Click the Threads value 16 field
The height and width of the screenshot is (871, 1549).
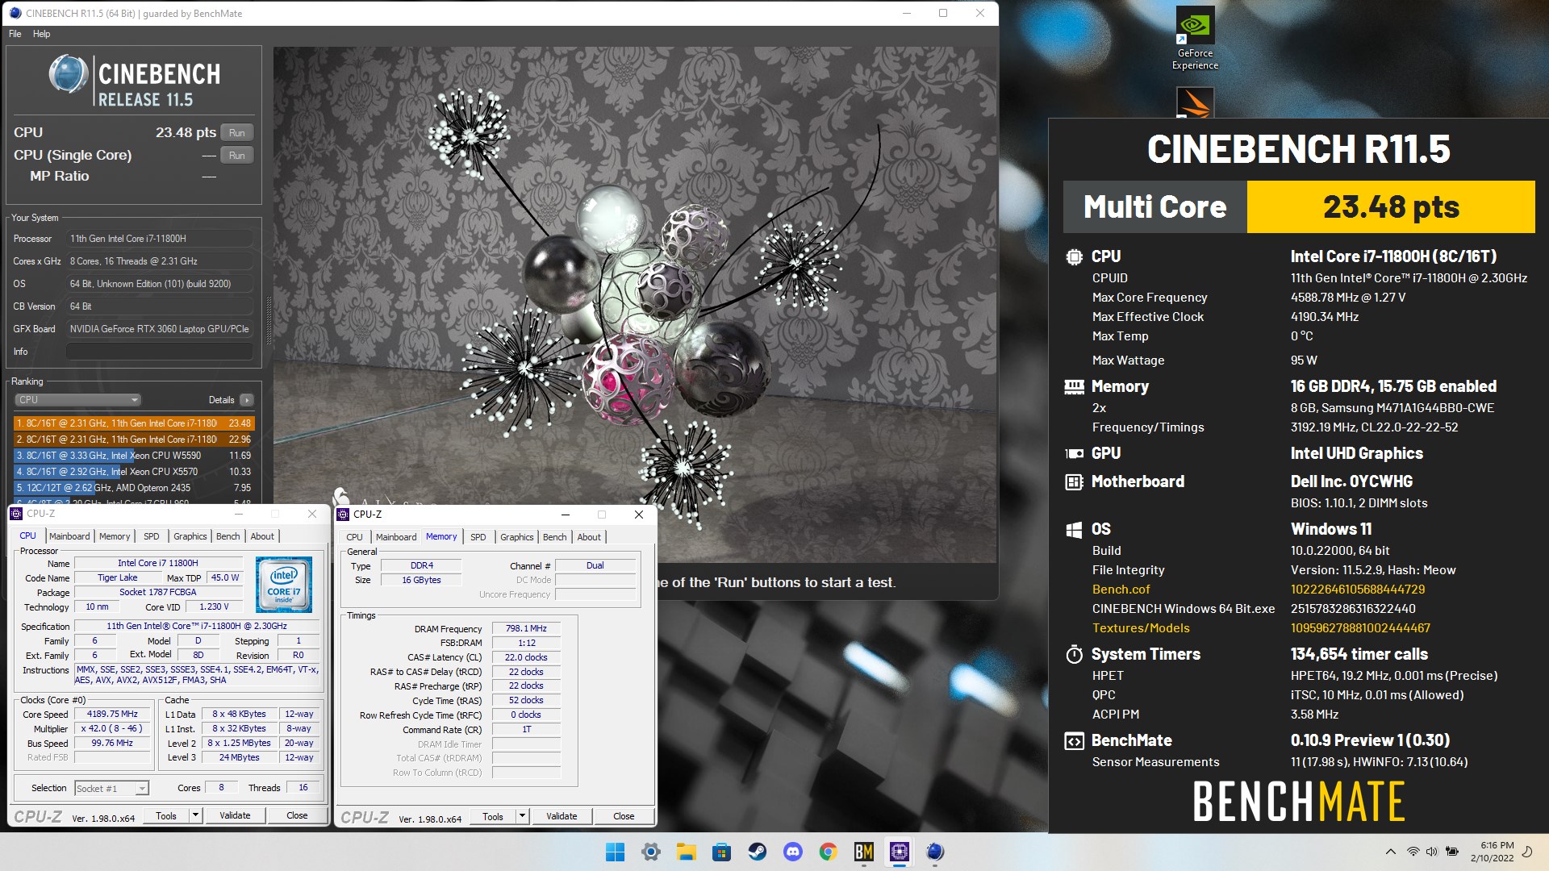(303, 788)
